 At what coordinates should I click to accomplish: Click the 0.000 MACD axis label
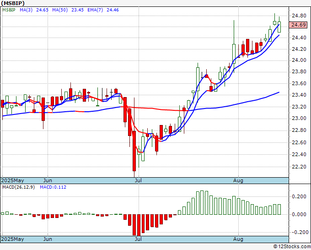click(299, 214)
